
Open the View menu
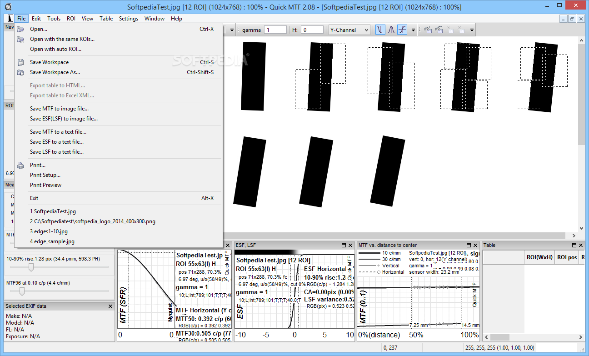87,19
